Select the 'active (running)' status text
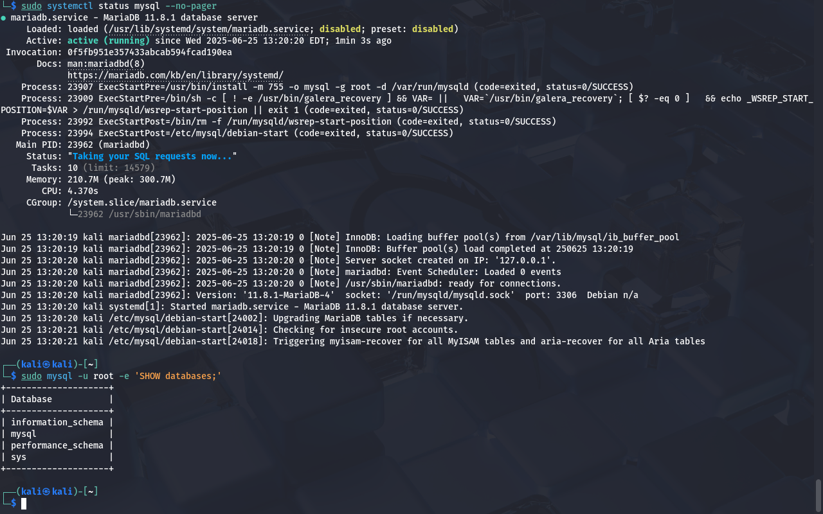Image resolution: width=823 pixels, height=514 pixels. [x=109, y=40]
